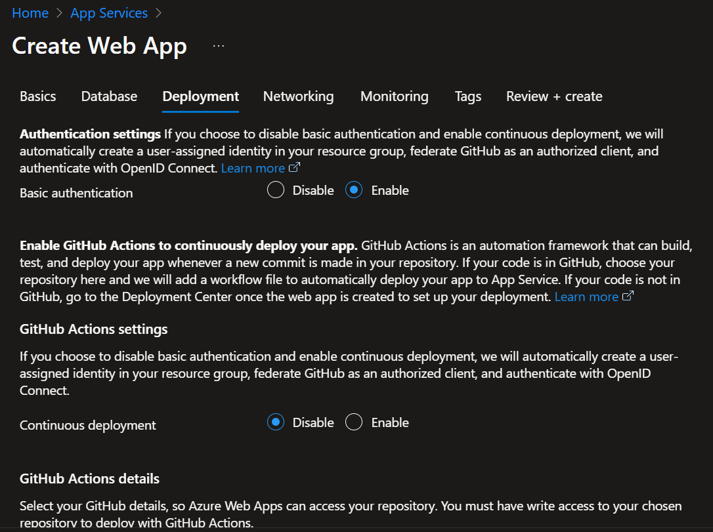This screenshot has width=713, height=532.
Task: Go to Review + create tab
Action: [x=554, y=96]
